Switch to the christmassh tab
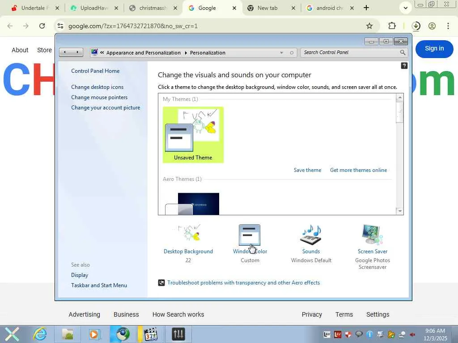Viewport: 458px width, 343px height. pos(153,8)
